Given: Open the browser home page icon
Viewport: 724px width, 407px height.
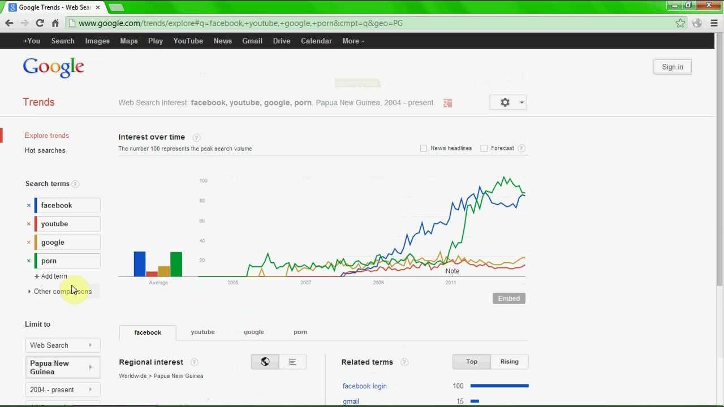Looking at the screenshot, I should tap(55, 23).
